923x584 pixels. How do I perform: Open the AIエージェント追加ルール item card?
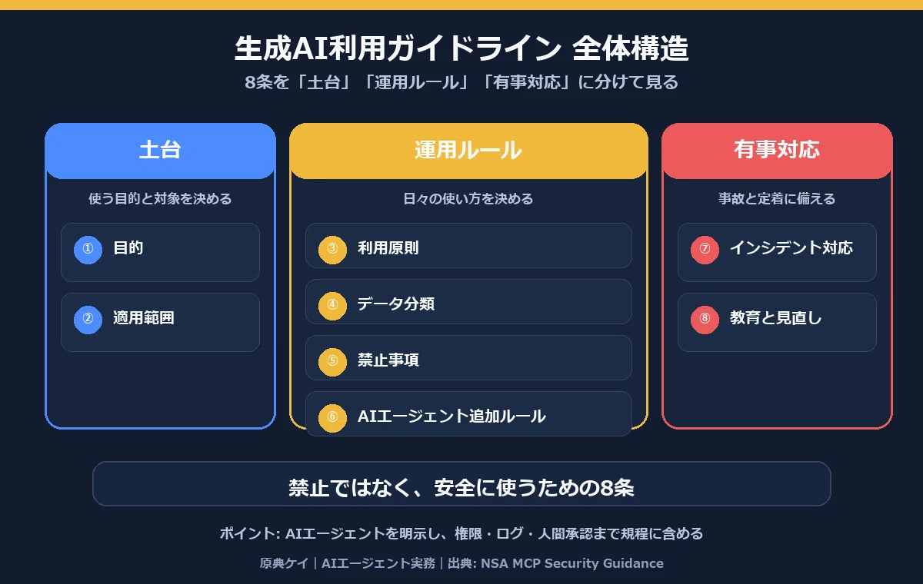(468, 413)
